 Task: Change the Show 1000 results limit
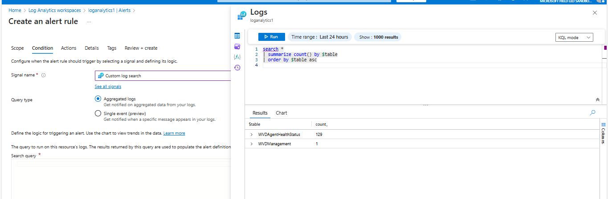click(x=378, y=37)
